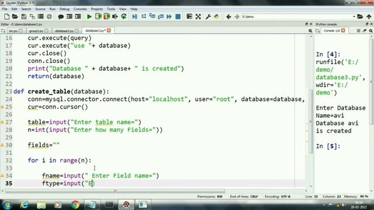Open Google Chrome from taskbar
The image size is (374, 210).
click(75, 205)
